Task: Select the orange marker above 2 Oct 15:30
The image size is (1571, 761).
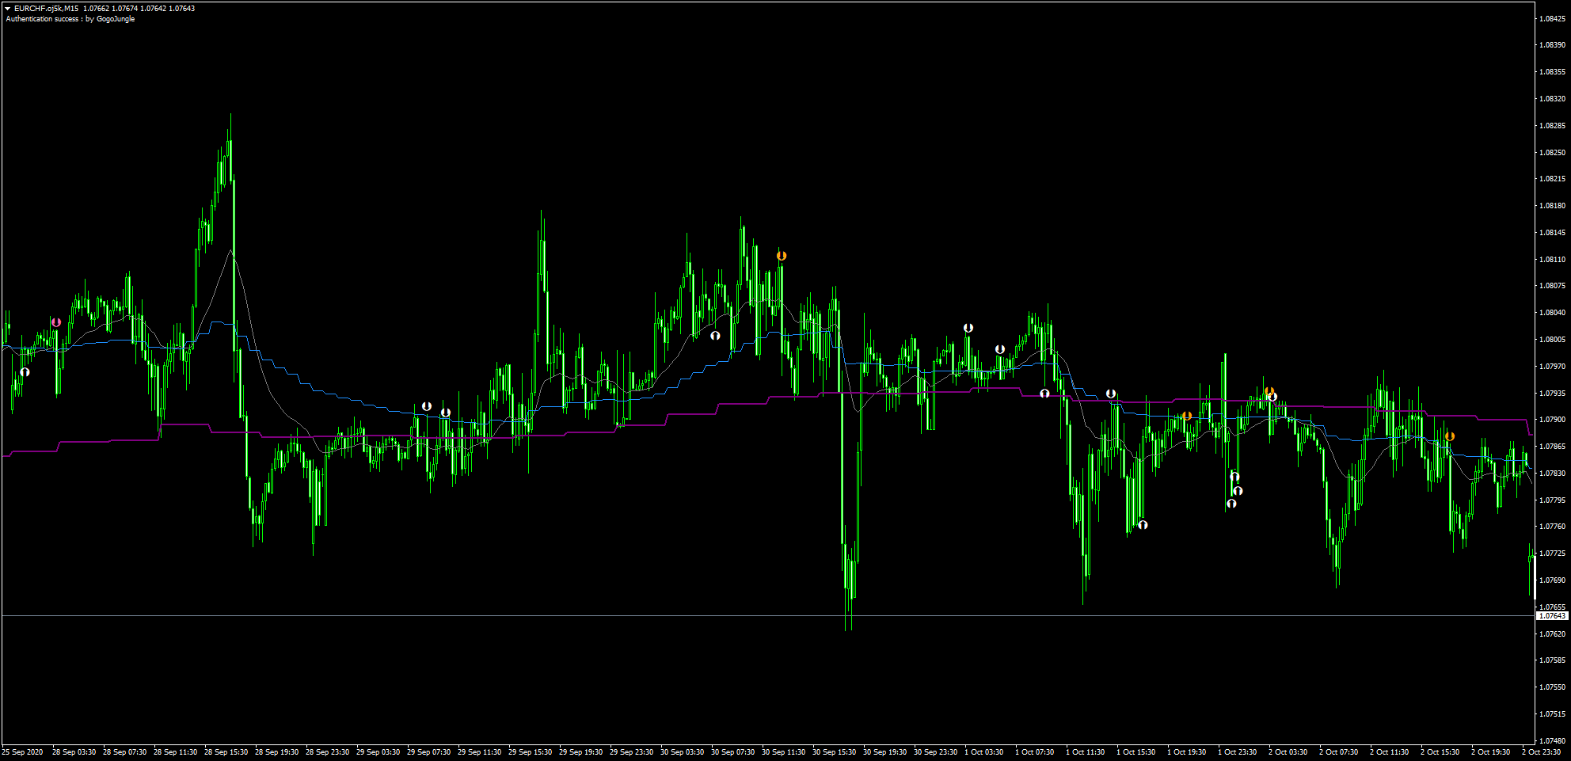Action: pos(1449,436)
